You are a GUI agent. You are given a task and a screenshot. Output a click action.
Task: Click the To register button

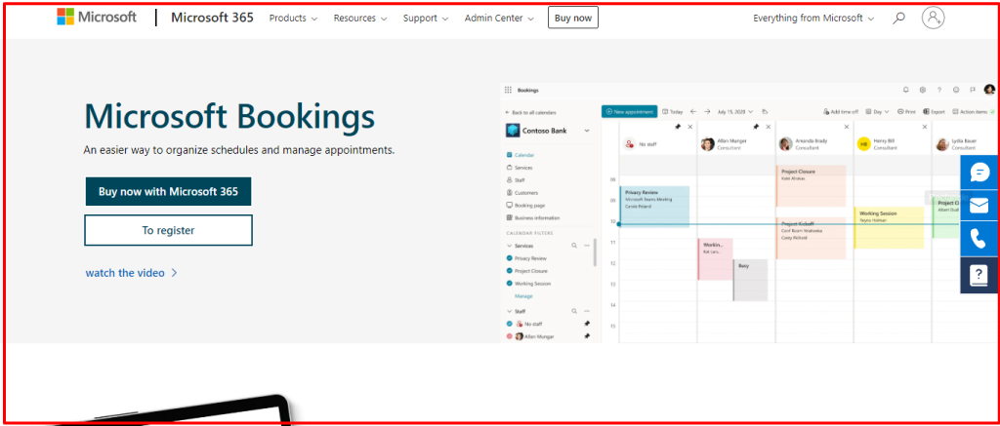pos(168,230)
